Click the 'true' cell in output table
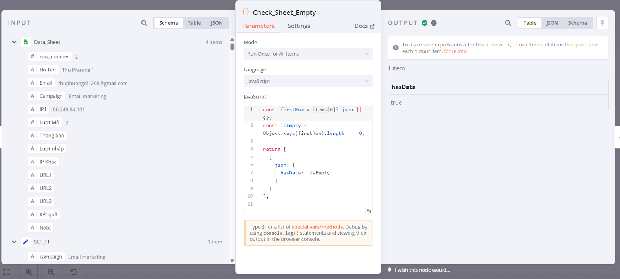 [x=498, y=102]
